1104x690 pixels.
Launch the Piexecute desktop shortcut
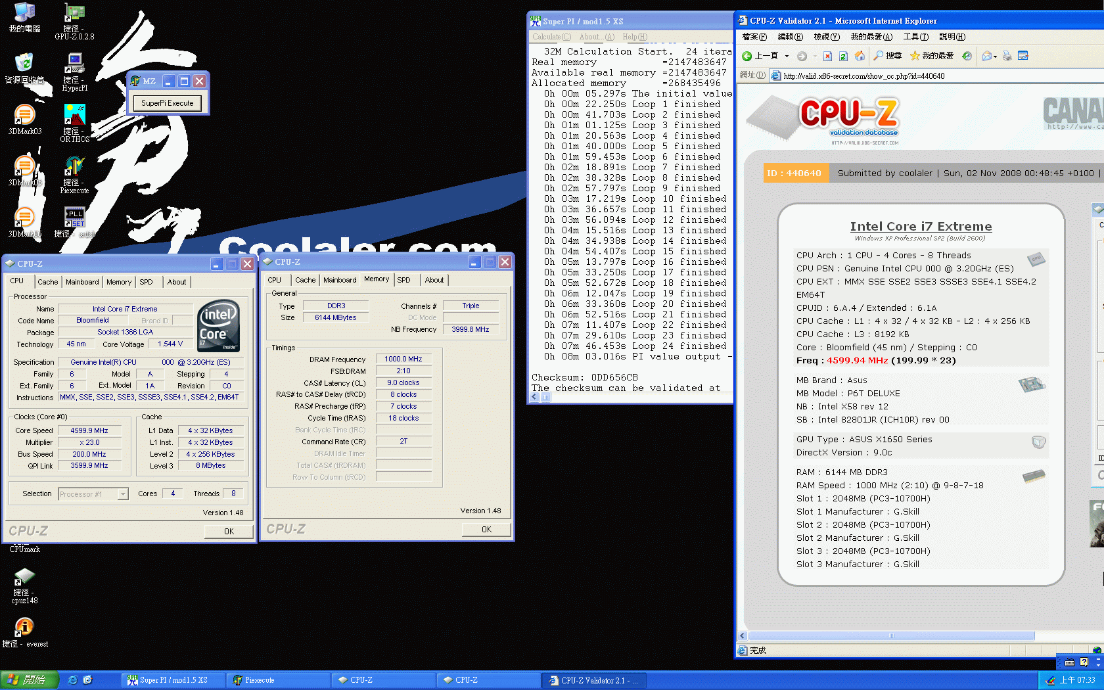coord(74,175)
